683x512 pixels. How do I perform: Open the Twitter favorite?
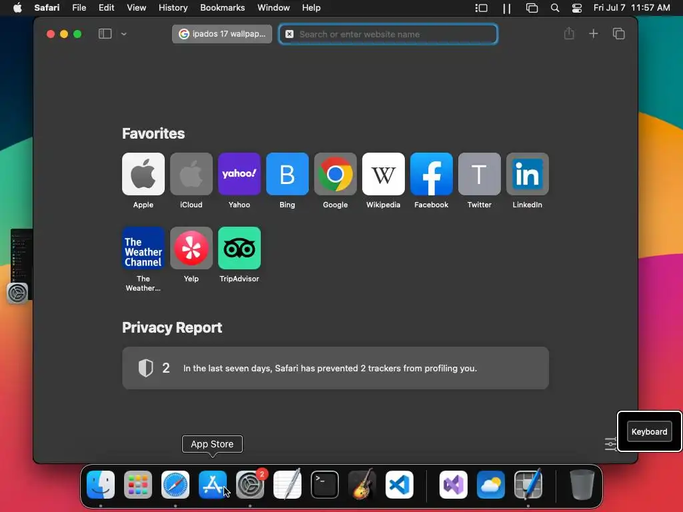pyautogui.click(x=479, y=174)
